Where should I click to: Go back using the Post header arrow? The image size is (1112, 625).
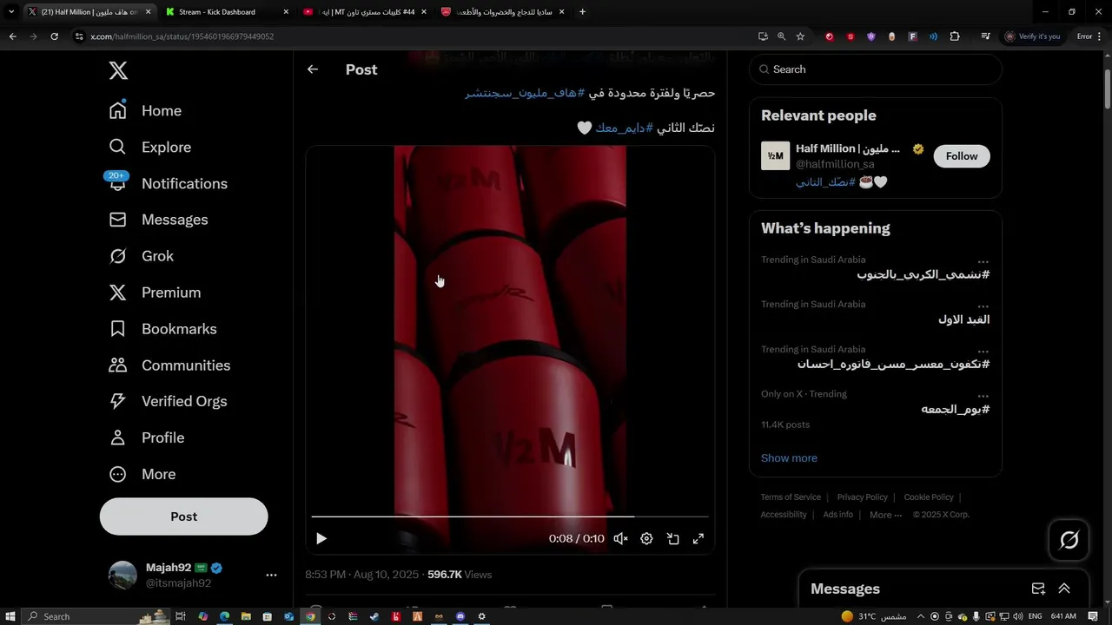(313, 69)
